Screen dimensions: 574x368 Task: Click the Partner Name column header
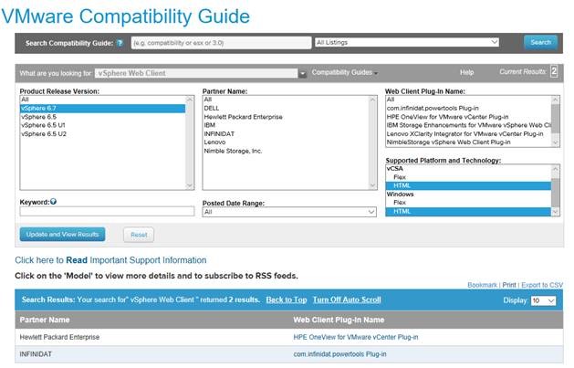[x=45, y=320]
